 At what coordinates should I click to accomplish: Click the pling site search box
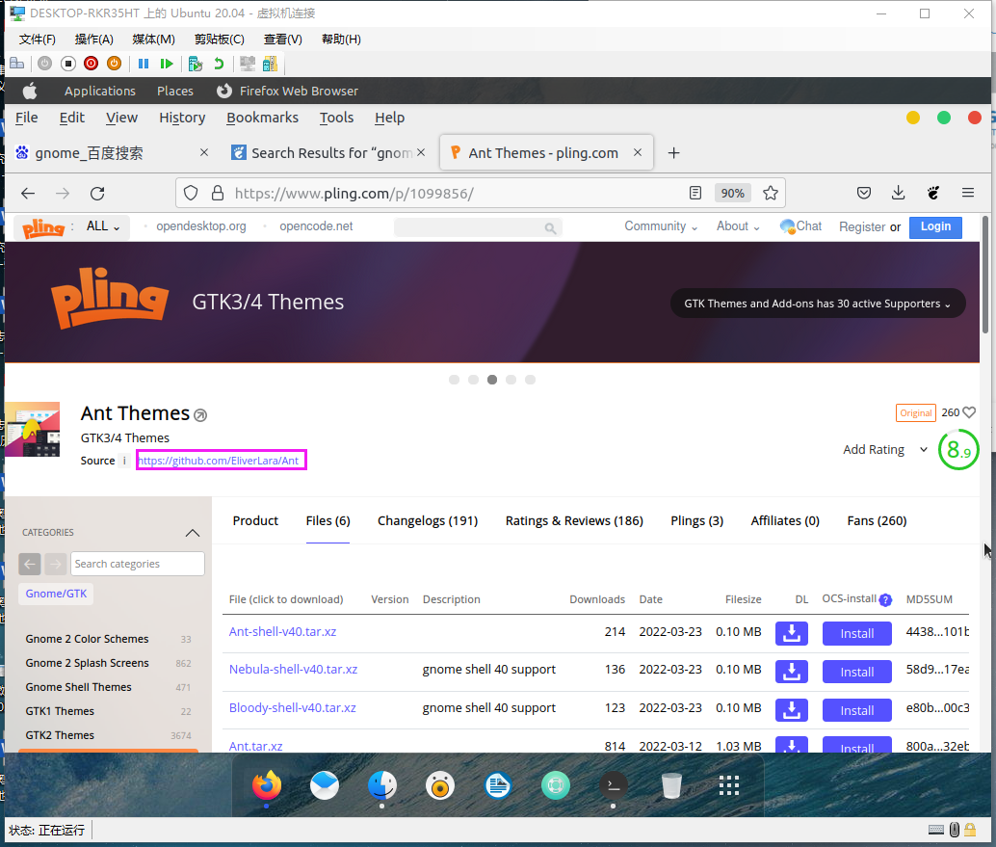pyautogui.click(x=478, y=227)
